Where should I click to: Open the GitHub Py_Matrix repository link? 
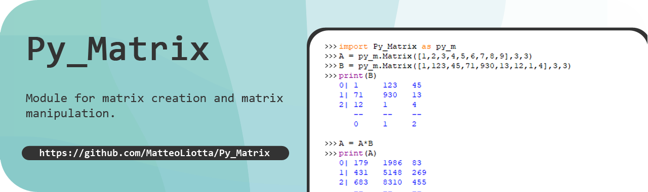coord(155,153)
